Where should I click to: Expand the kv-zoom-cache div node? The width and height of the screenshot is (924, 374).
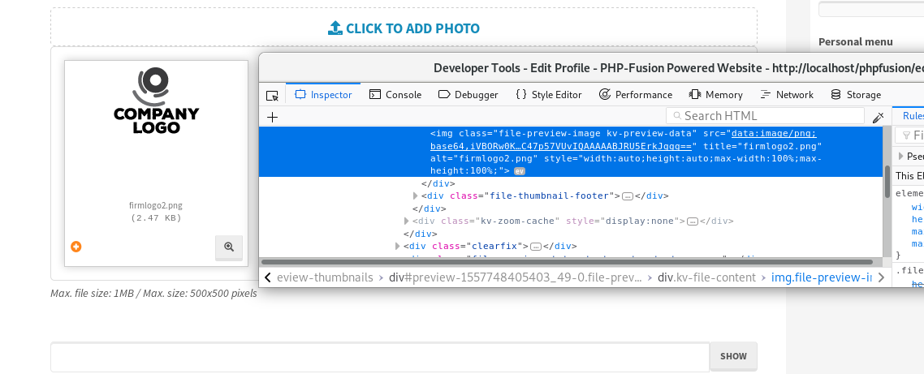pos(407,221)
